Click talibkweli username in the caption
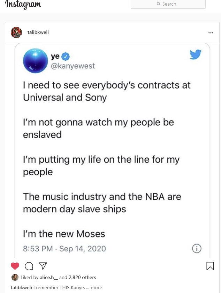Image resolution: width=221 pixels, height=293 pixels. pos(22,288)
